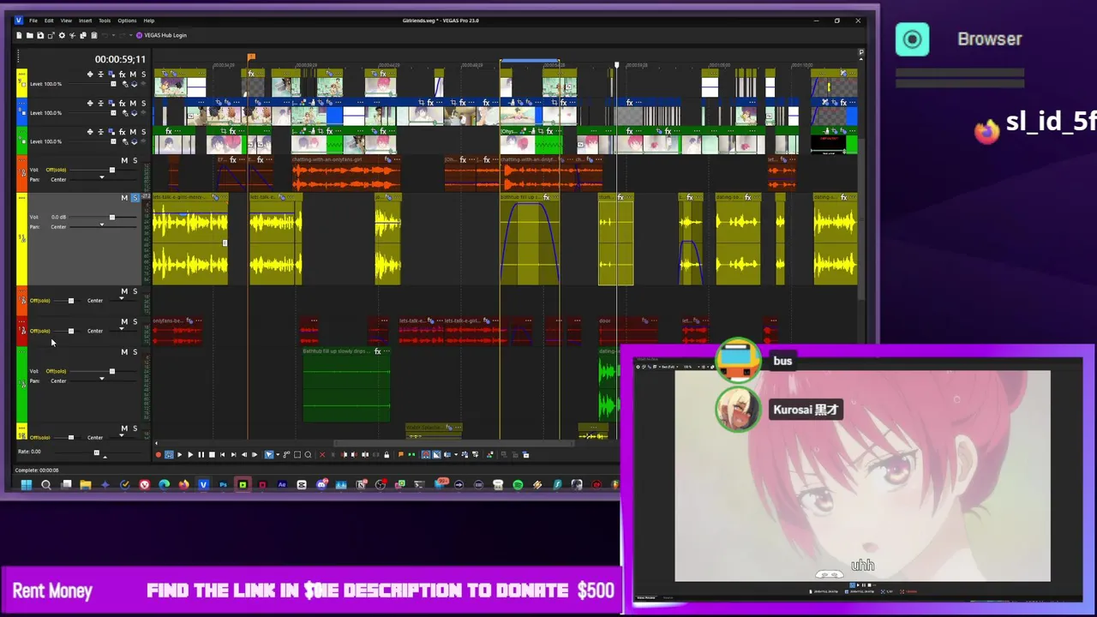This screenshot has width=1097, height=617.
Task: Click the Paste clipboard icon in toolbar
Action: [x=94, y=35]
